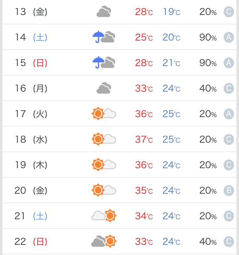
Task: Click the sunny-cloudy icon for 17 (火)
Action: pos(104,114)
